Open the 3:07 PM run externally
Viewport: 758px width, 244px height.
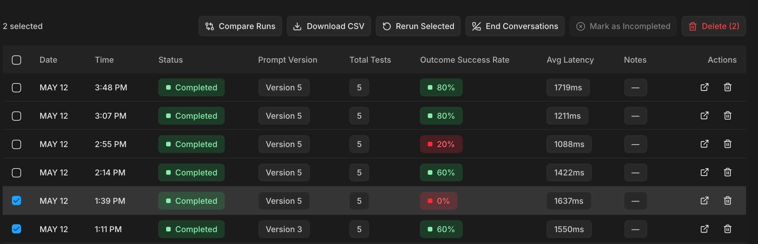coord(704,116)
